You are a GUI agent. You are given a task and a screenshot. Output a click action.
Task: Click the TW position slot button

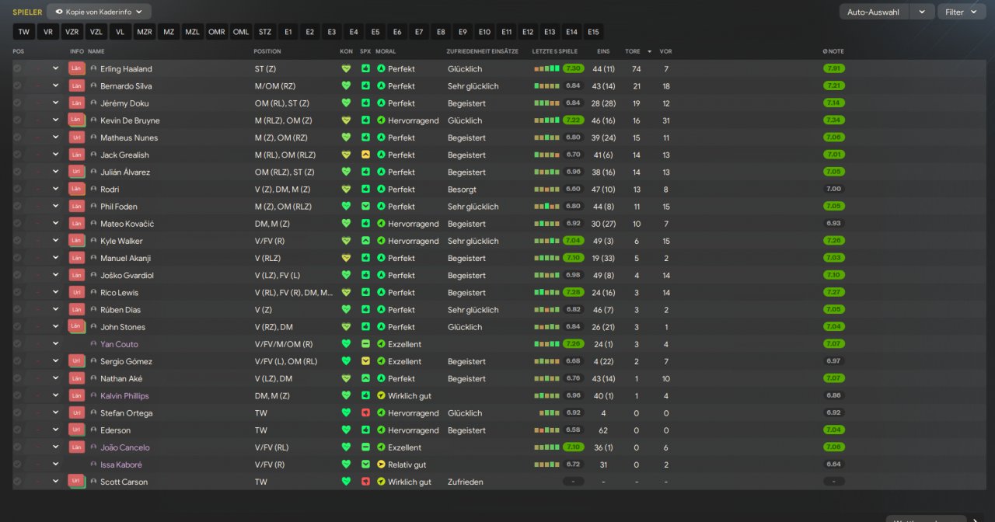point(24,32)
